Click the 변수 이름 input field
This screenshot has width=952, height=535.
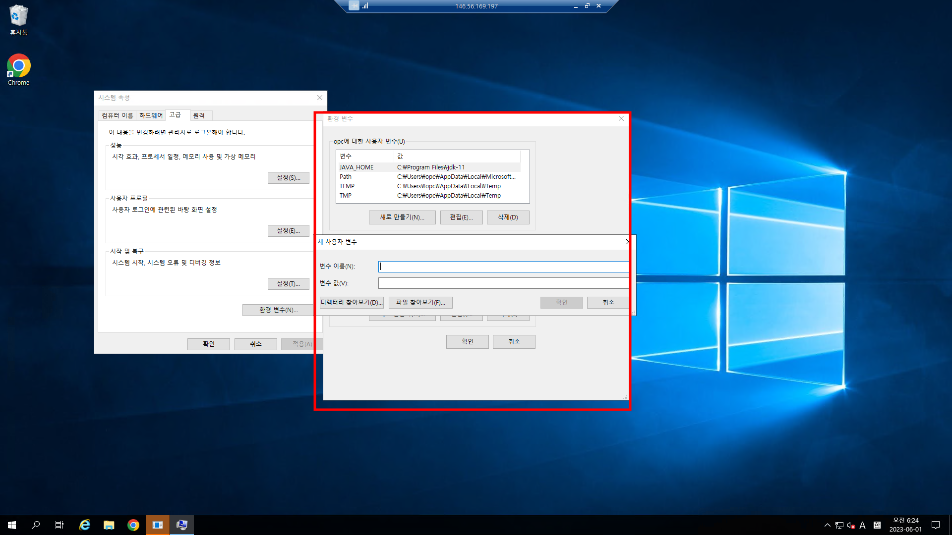503,267
